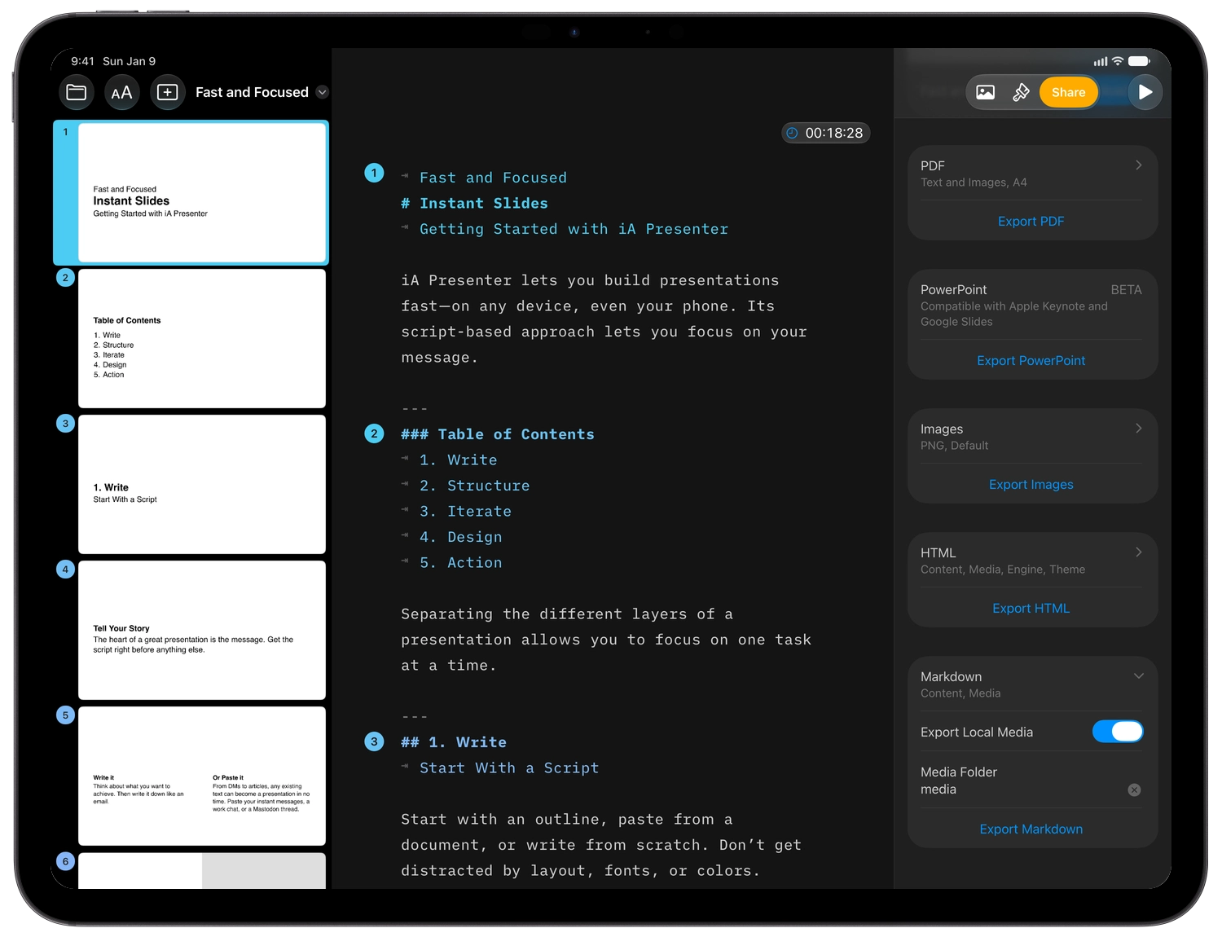Viewport: 1222px width, 937px height.
Task: Click 'Getting Started with iA Presenter' editor line
Action: [x=574, y=229]
